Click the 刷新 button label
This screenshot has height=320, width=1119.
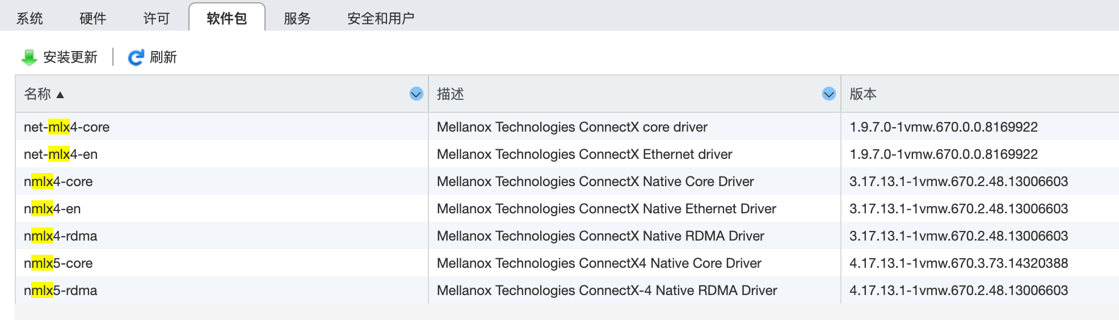click(163, 57)
